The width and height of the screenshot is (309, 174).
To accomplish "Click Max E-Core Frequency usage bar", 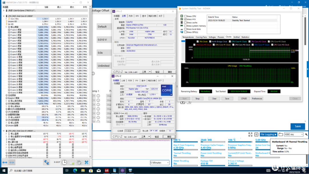I will click(x=185, y=150).
